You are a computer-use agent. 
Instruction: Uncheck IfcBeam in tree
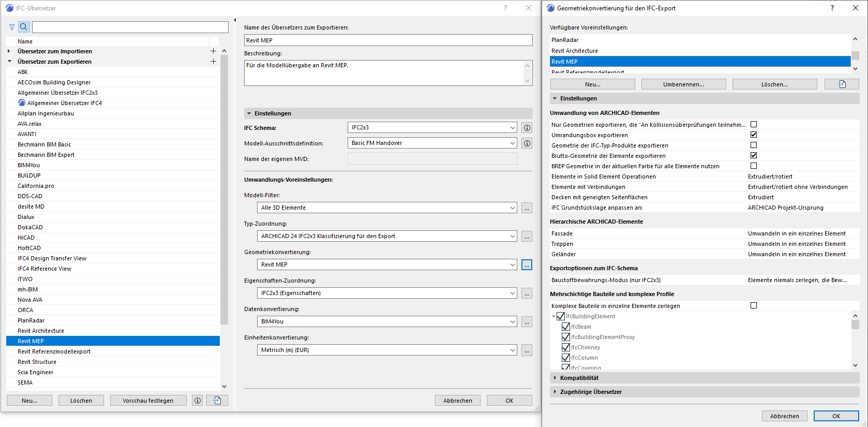point(566,327)
